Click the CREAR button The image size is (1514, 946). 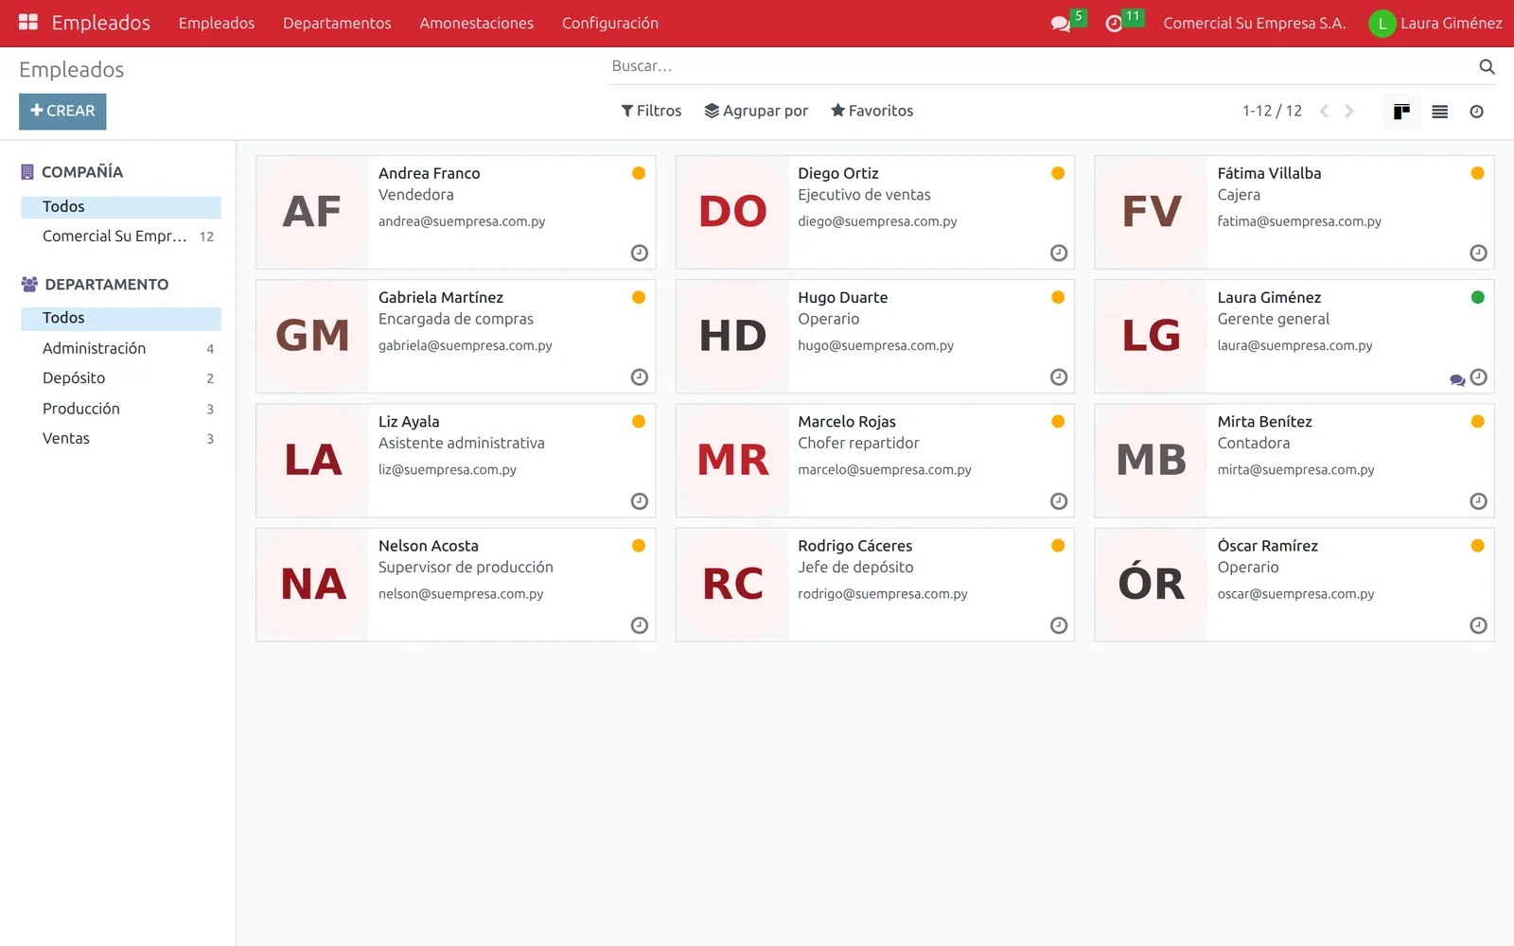pos(62,112)
